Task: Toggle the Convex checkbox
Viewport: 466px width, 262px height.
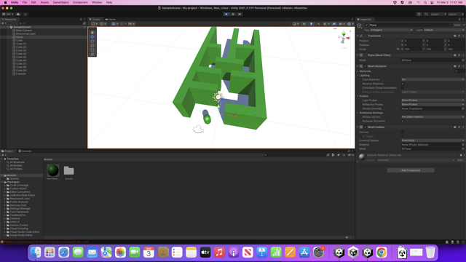Action: 403,132
